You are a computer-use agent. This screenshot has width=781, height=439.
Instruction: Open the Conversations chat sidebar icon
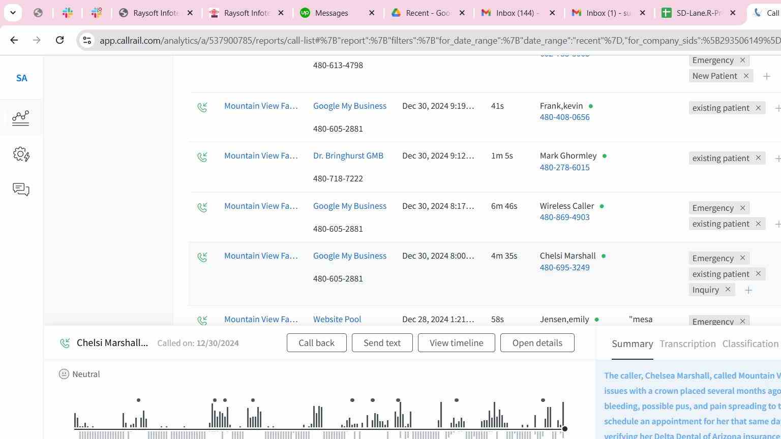(x=21, y=190)
